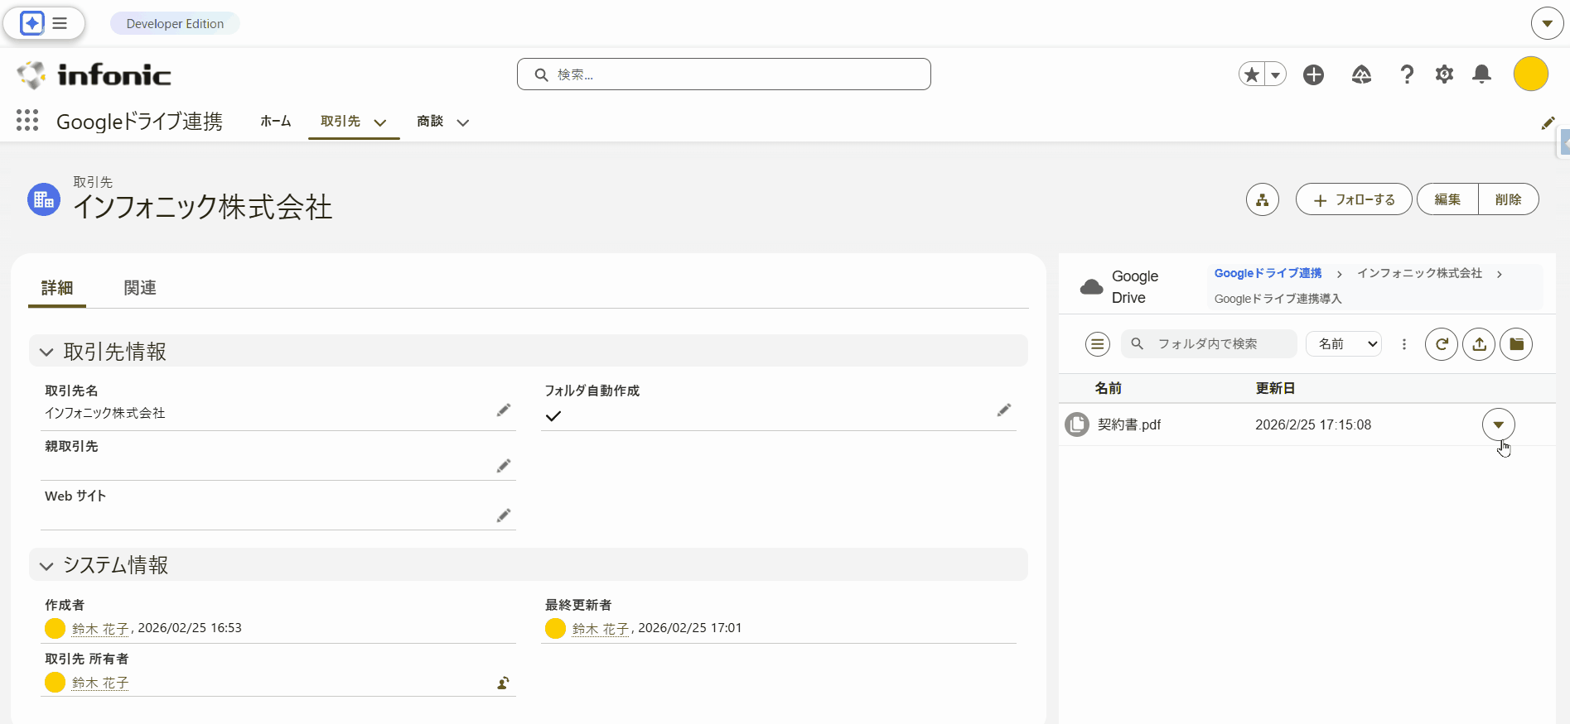Toggle the フォルダ自動作成 checkbox
This screenshot has width=1570, height=724.
[x=553, y=416]
